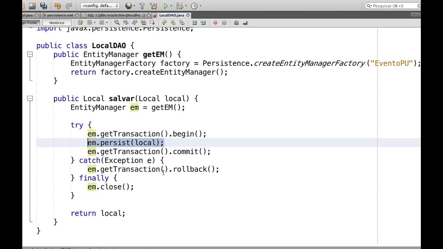The width and height of the screenshot is (443, 249).
Task: Click the globe browser icon
Action: (x=128, y=6)
